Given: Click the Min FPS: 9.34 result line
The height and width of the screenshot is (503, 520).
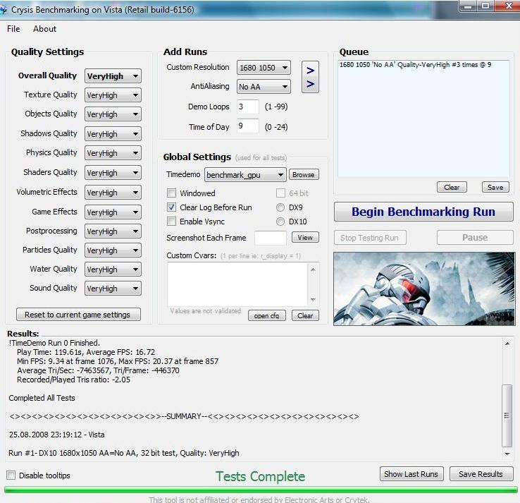Looking at the screenshot, I should pyautogui.click(x=118, y=361).
